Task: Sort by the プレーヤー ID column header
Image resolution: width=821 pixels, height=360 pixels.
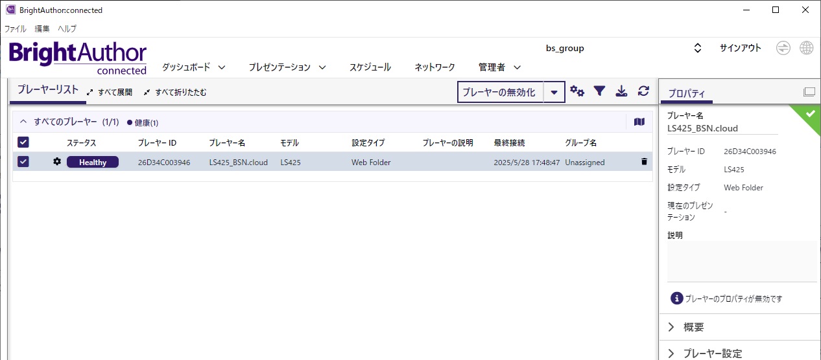Action: point(157,142)
